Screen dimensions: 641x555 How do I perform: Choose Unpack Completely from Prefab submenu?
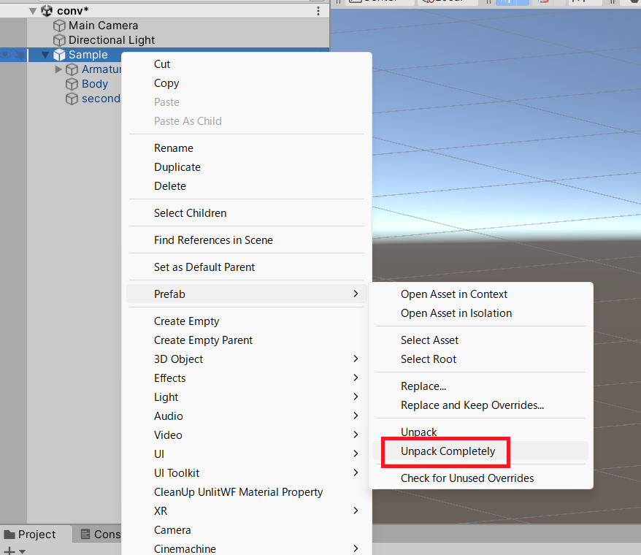(x=448, y=451)
